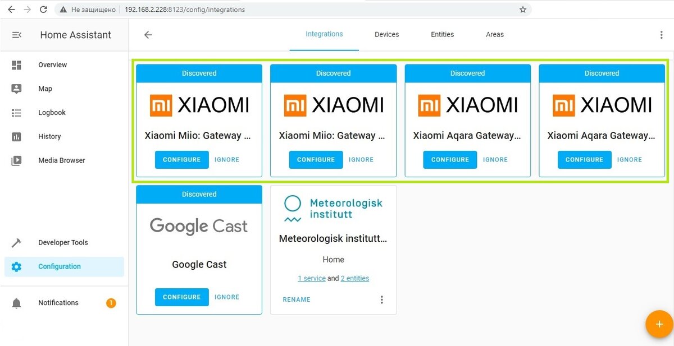
Task: Open Developer Tools
Action: click(63, 242)
